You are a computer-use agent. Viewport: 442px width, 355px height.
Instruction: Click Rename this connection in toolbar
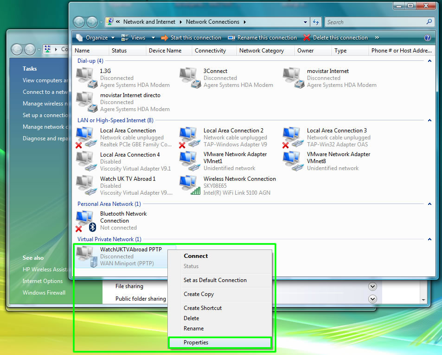pyautogui.click(x=262, y=38)
